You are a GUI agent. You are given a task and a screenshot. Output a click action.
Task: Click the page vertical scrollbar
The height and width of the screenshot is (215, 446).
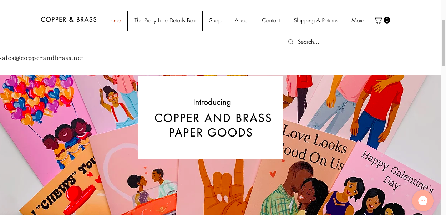click(444, 43)
